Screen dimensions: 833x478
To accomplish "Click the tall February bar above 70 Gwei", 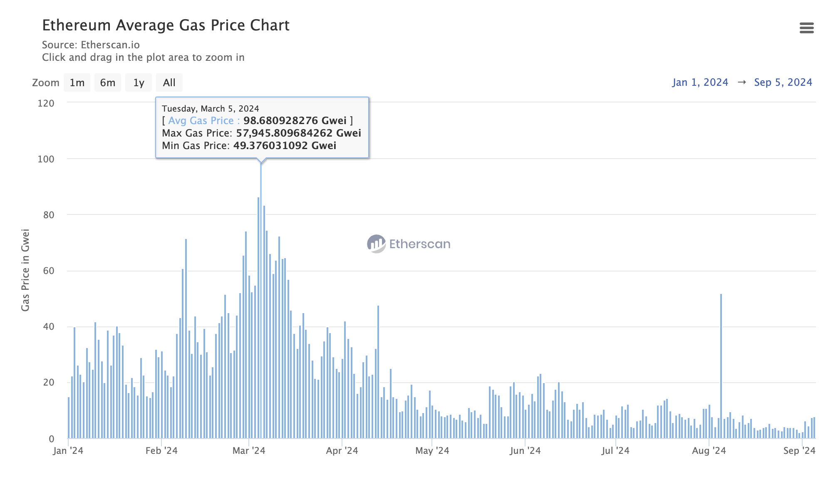I will (186, 337).
